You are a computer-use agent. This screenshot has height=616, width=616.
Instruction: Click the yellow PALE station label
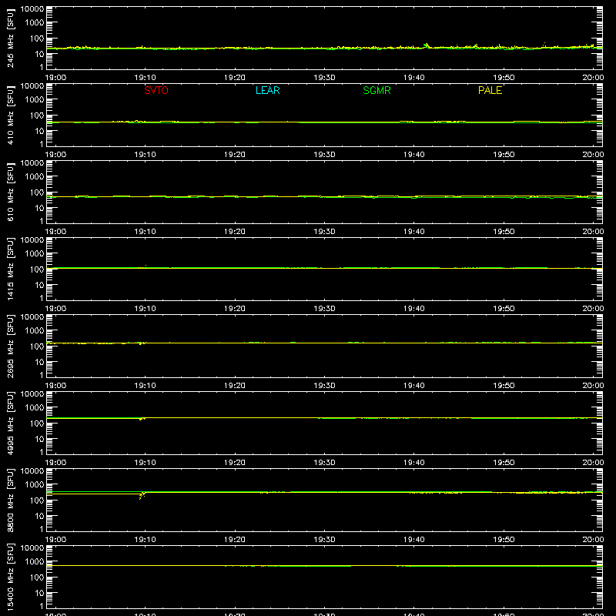pos(490,90)
